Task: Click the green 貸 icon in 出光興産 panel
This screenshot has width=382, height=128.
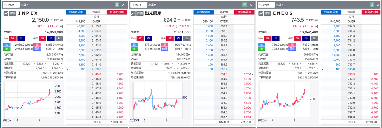Action: (x=244, y=5)
